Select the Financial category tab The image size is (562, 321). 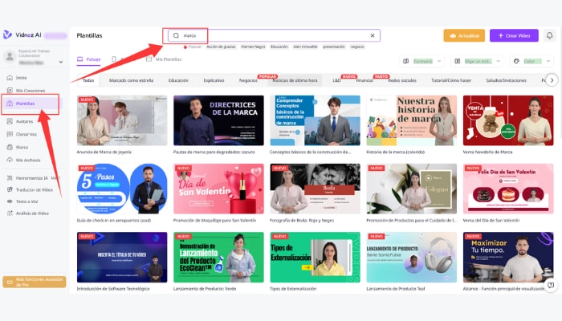364,80
